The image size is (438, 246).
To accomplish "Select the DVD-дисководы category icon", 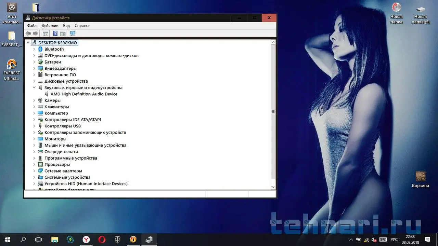I will 40,56.
